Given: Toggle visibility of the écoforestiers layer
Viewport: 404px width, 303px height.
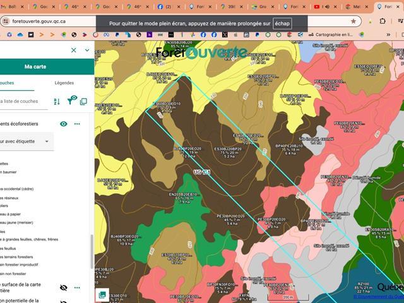Looking at the screenshot, I should coord(63,124).
